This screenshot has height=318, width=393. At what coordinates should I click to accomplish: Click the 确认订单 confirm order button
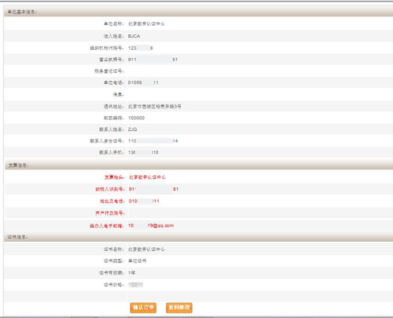143,307
